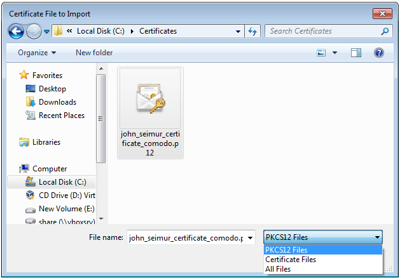
Task: Click the New Volume (E:) drive icon
Action: [x=31, y=210]
